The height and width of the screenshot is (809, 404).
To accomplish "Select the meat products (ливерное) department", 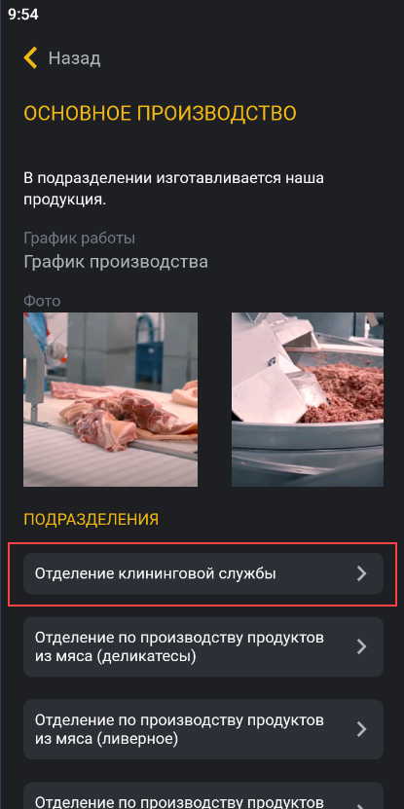I will click(203, 729).
